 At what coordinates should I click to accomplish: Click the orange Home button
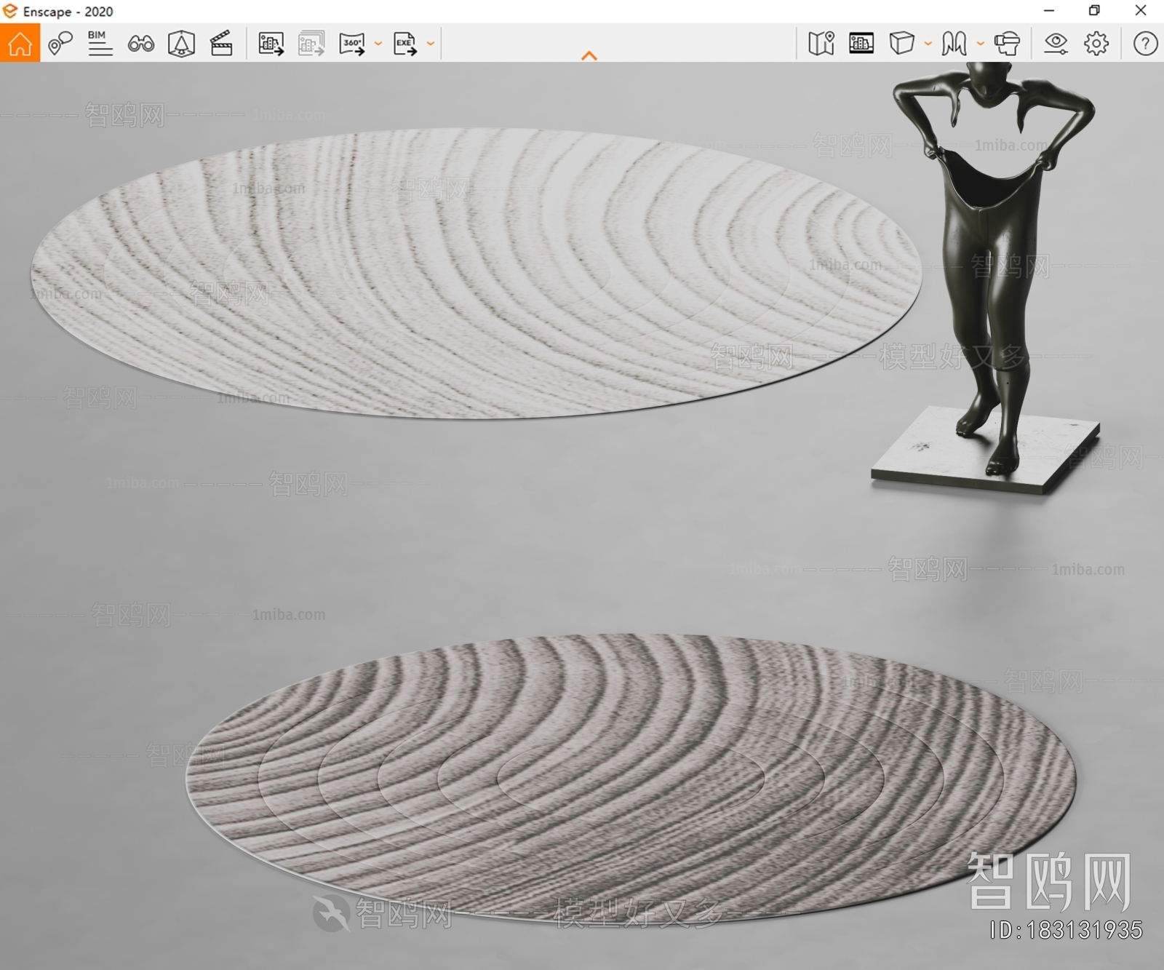pos(20,43)
